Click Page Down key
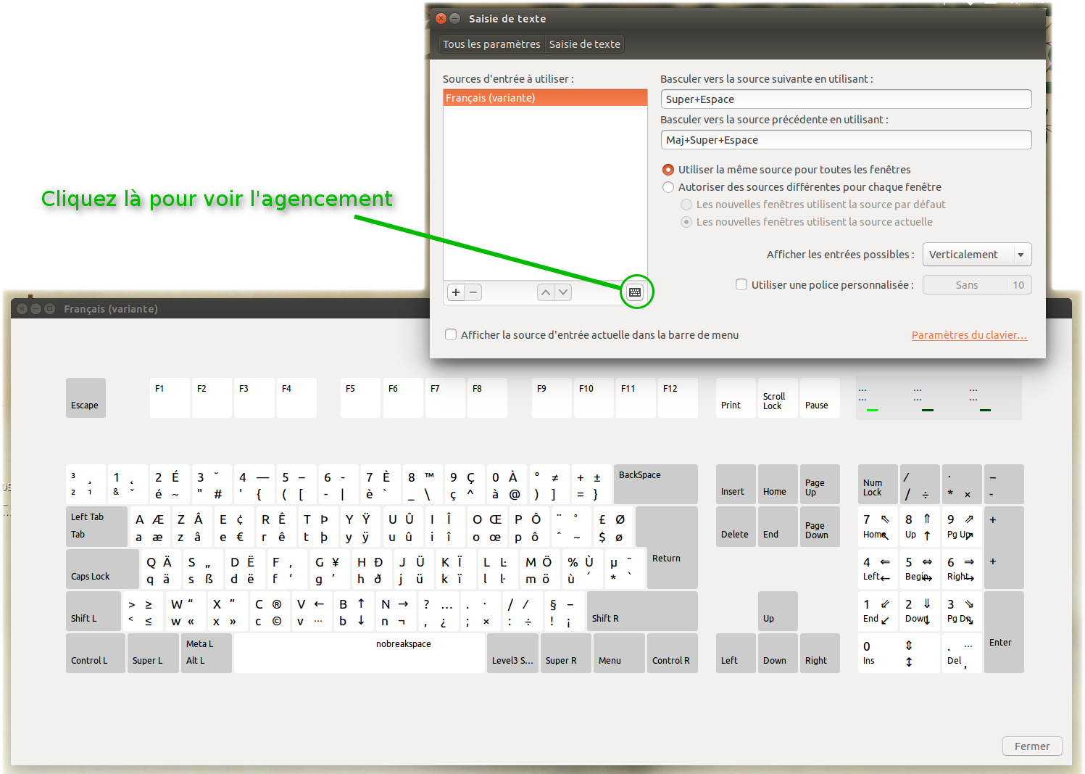Image resolution: width=1085 pixels, height=774 pixels. [x=820, y=527]
